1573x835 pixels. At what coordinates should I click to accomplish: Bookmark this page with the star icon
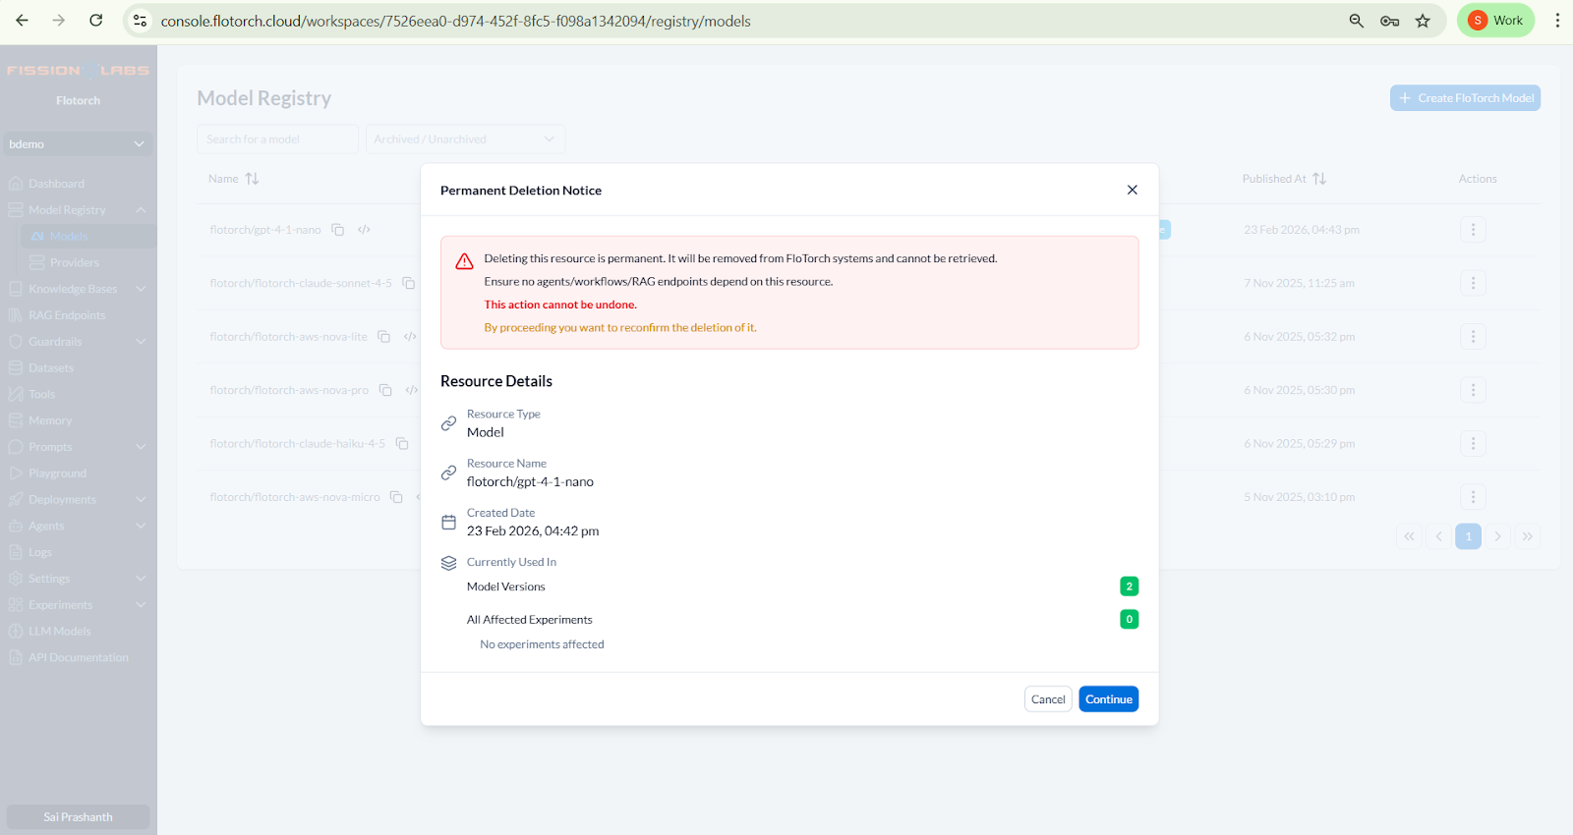(x=1423, y=21)
